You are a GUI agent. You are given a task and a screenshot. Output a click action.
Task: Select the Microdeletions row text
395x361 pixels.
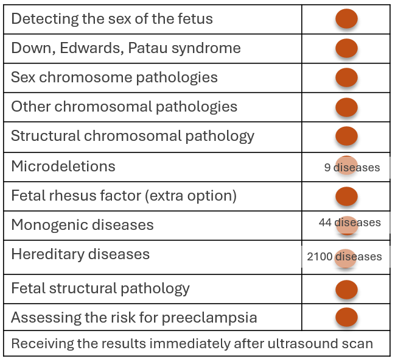pos(63,166)
